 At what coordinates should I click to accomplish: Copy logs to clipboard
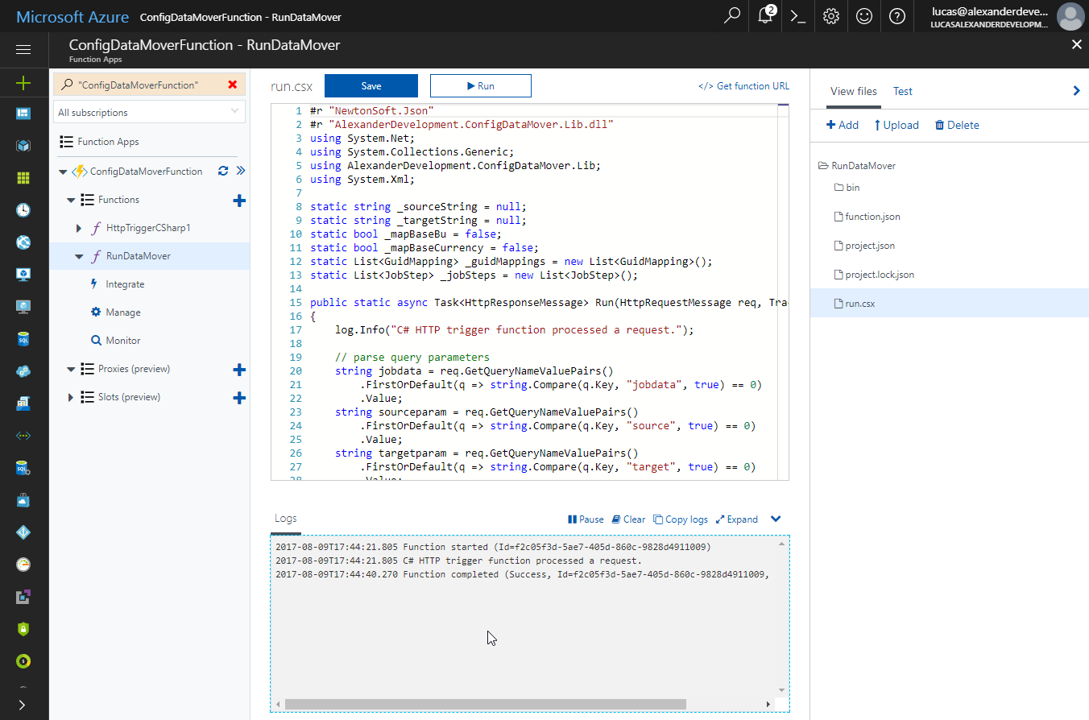coord(681,519)
